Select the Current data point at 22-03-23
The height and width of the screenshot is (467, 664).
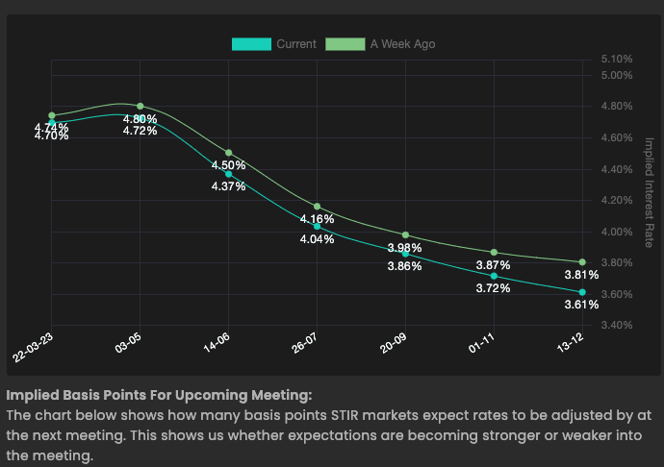[x=52, y=122]
